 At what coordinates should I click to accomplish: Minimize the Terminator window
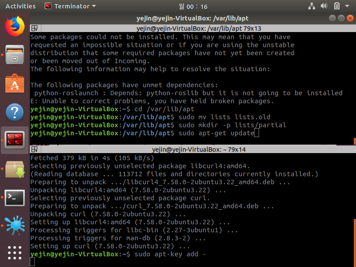(x=332, y=18)
